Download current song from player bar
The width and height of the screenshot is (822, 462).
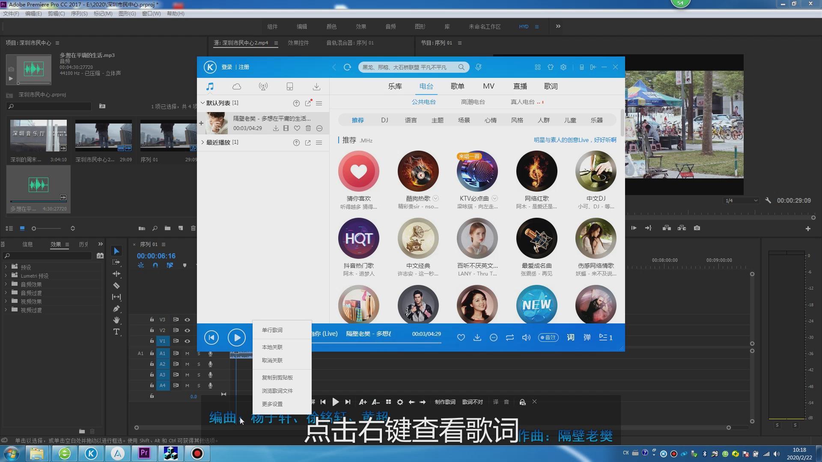tap(477, 338)
